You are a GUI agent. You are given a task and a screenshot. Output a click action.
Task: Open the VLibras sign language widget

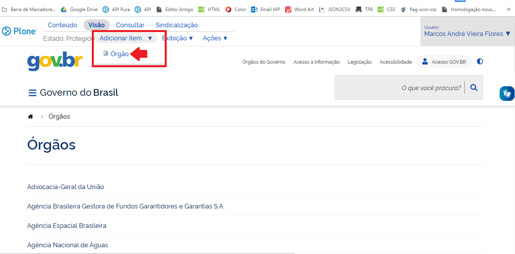(x=507, y=93)
